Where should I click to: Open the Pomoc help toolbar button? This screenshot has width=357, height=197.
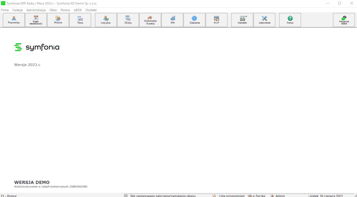pyautogui.click(x=290, y=20)
